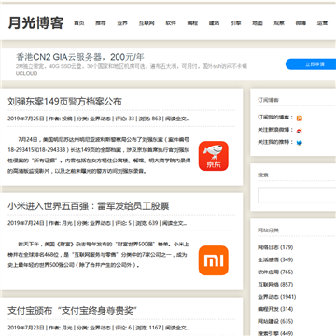
Task: Open the 互联网 menu item
Action: (147, 23)
